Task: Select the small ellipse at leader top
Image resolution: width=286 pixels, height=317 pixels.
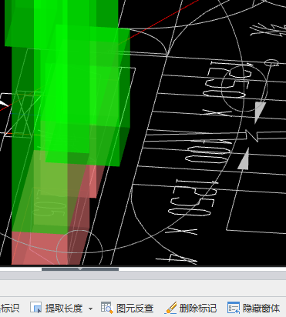Action: tap(271, 62)
